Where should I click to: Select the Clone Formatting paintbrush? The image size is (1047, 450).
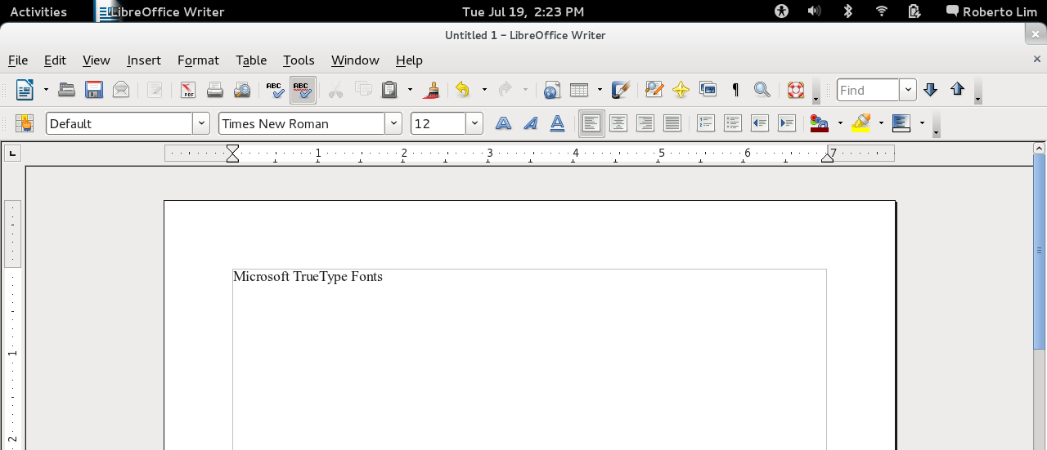tap(432, 90)
